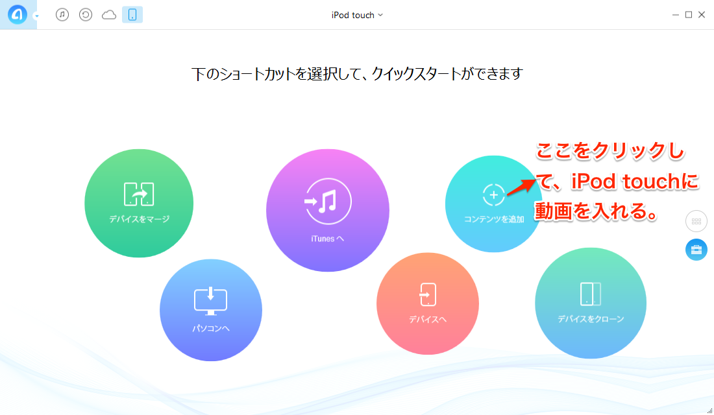This screenshot has height=415, width=714.
Task: Open the iTunes Library music icon
Action: tap(62, 14)
